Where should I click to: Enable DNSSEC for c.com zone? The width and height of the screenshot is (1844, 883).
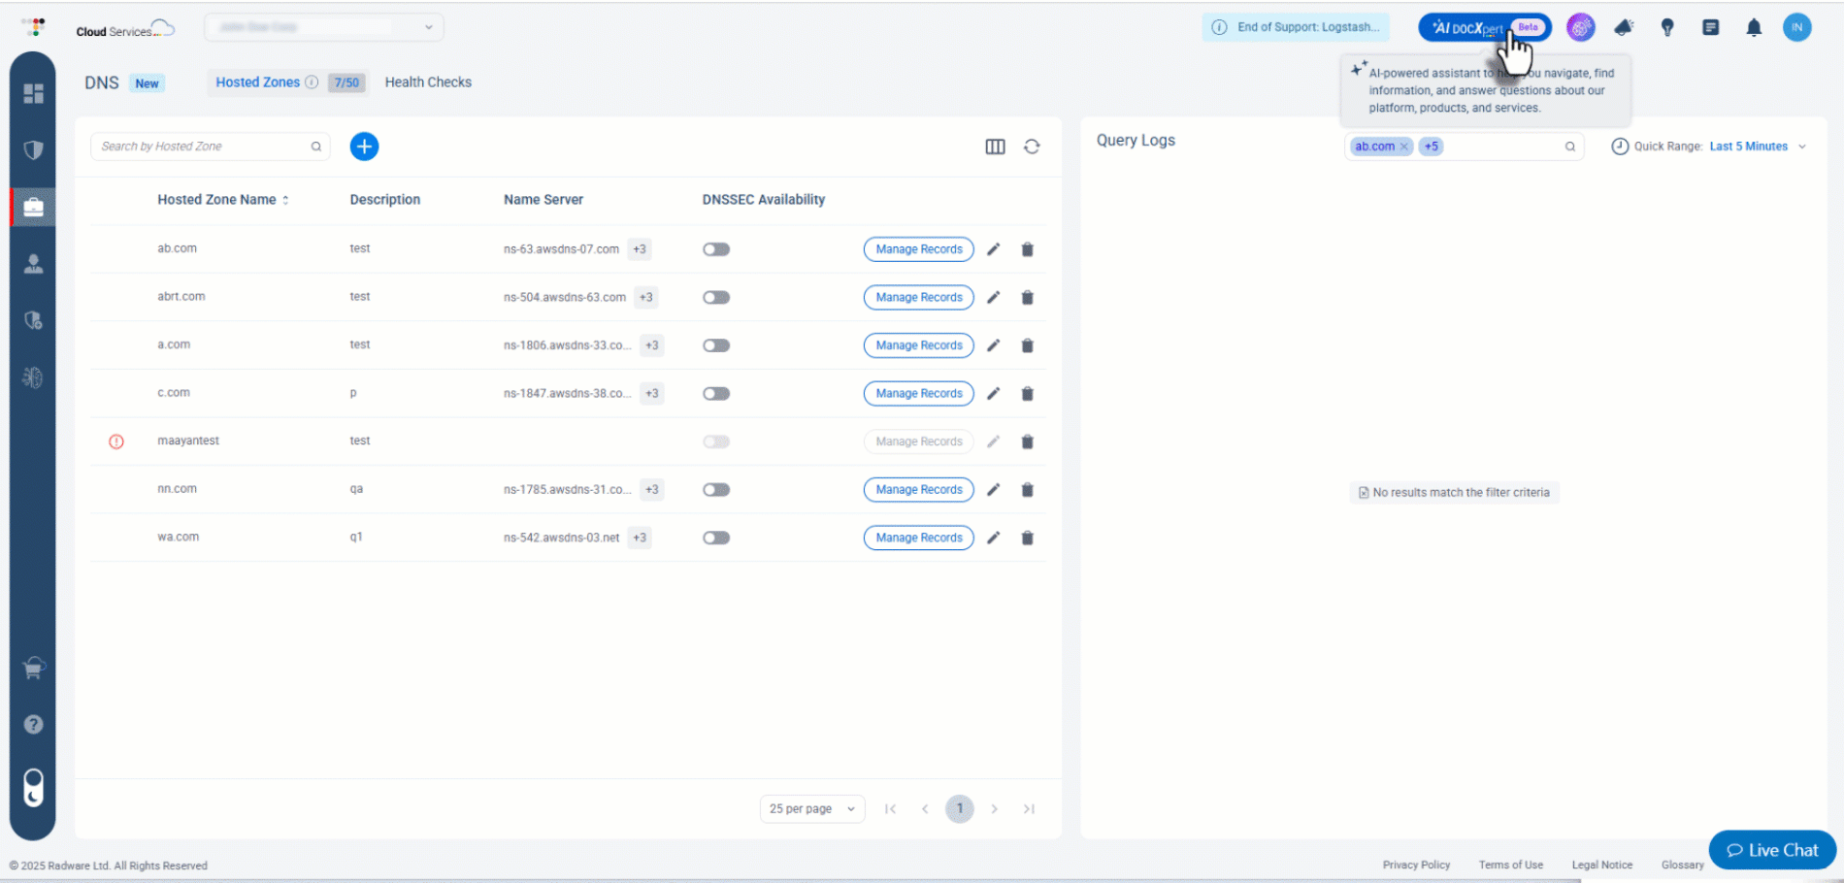pos(716,394)
